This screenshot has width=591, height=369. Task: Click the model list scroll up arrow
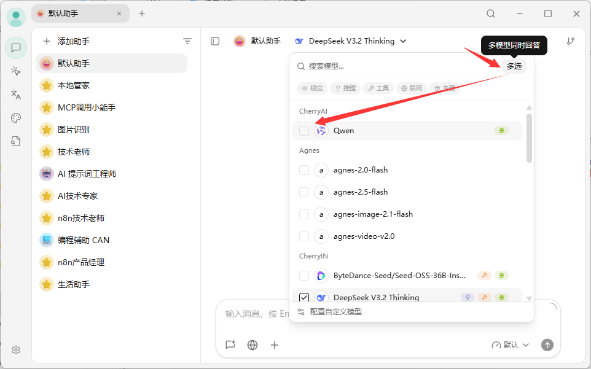[529, 107]
